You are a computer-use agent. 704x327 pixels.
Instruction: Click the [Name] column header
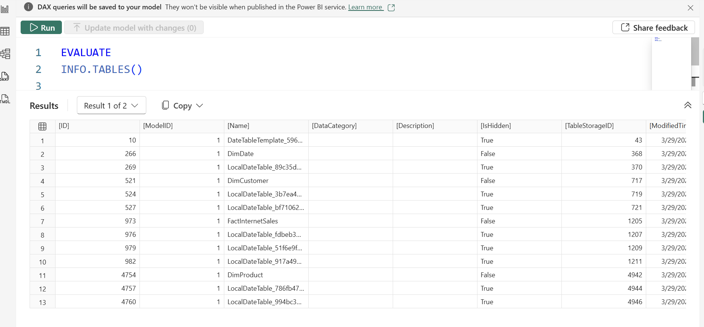(239, 126)
